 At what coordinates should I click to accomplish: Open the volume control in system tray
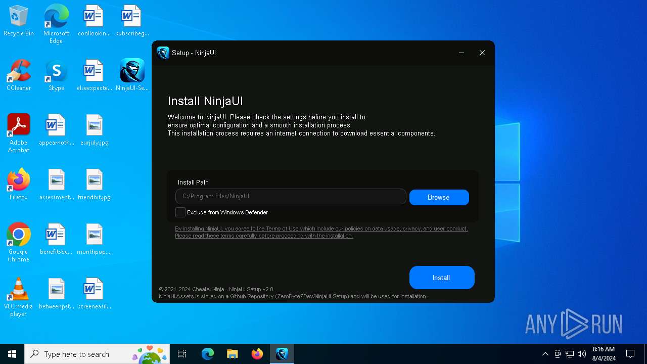[x=582, y=354]
